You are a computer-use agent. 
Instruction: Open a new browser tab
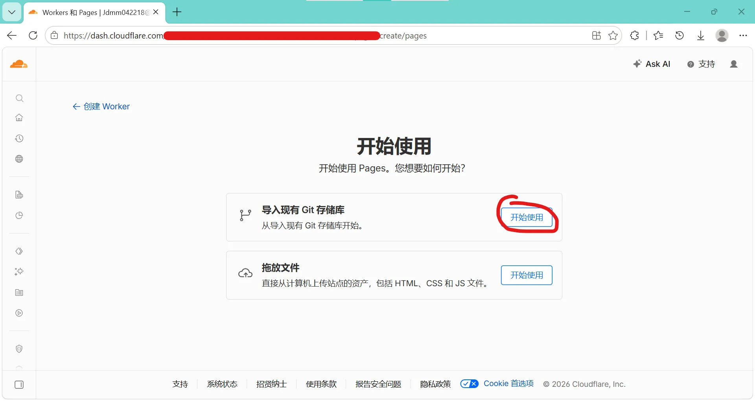tap(177, 12)
